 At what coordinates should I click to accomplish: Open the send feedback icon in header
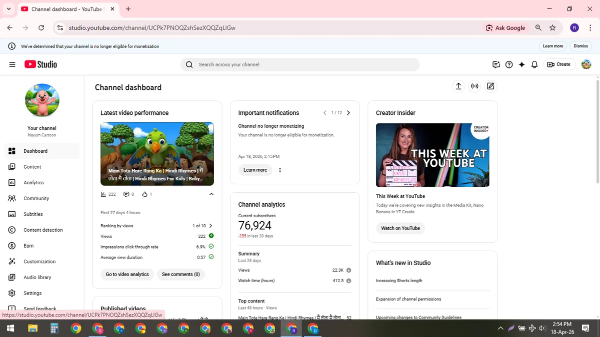click(496, 64)
